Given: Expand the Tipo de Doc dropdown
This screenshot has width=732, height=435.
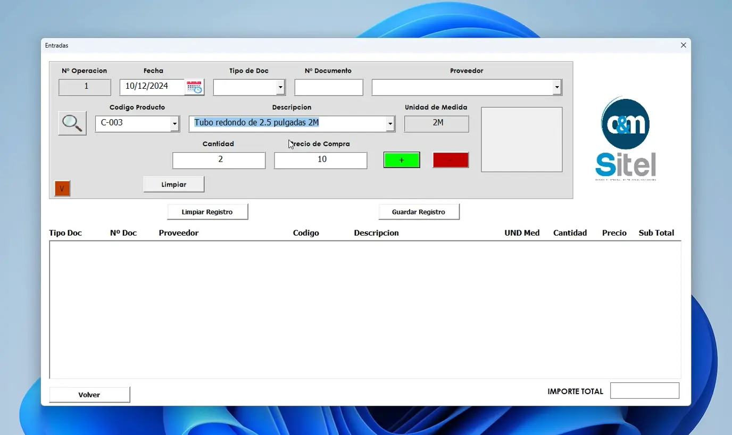Looking at the screenshot, I should (280, 87).
